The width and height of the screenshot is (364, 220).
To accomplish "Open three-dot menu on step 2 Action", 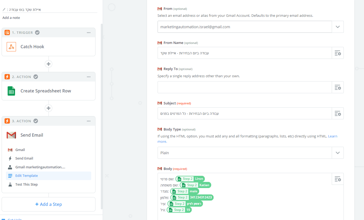I will (x=89, y=77).
